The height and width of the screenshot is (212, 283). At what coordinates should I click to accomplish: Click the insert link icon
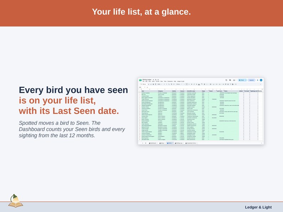(223, 84)
